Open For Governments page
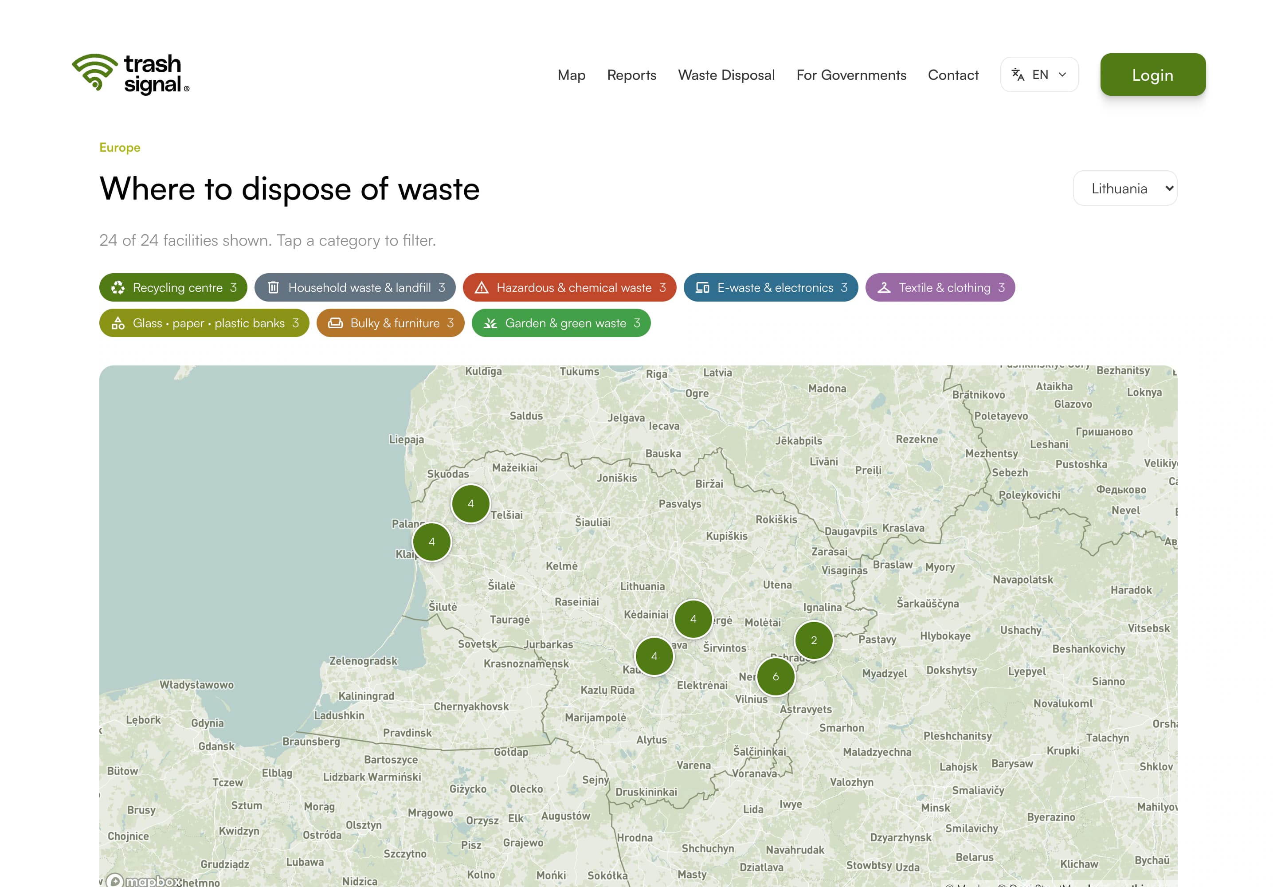The width and height of the screenshot is (1277, 887). pyautogui.click(x=851, y=75)
